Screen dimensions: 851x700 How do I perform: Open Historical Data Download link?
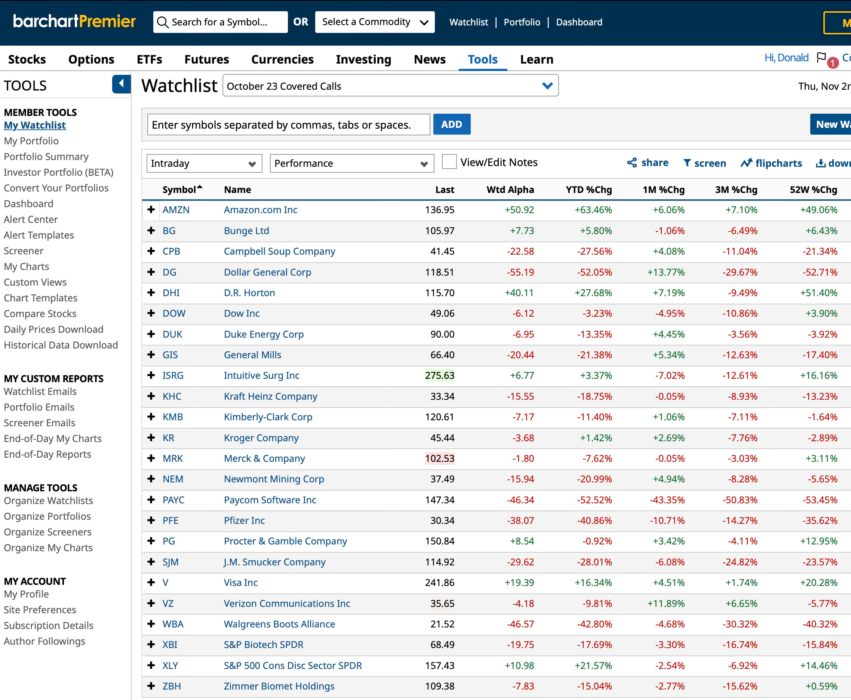tap(61, 345)
